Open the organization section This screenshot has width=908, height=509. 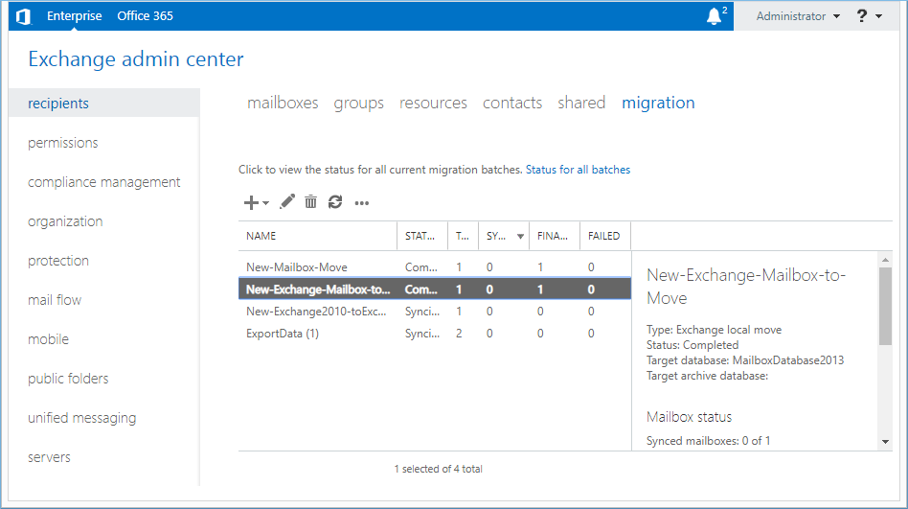coord(65,221)
